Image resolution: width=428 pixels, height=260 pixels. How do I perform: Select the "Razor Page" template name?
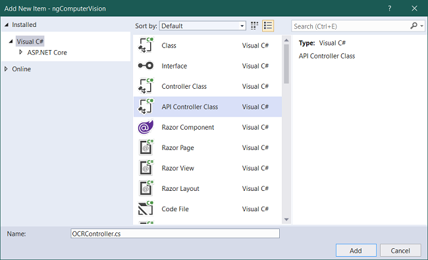point(178,148)
